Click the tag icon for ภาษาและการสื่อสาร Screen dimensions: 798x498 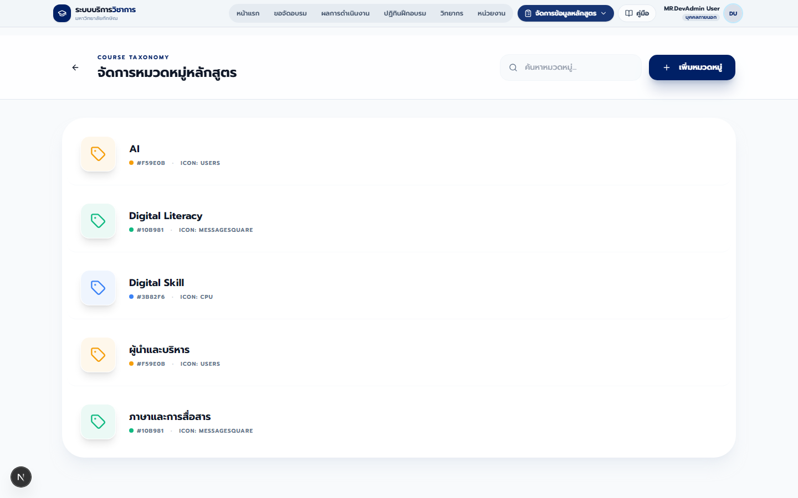click(x=98, y=422)
